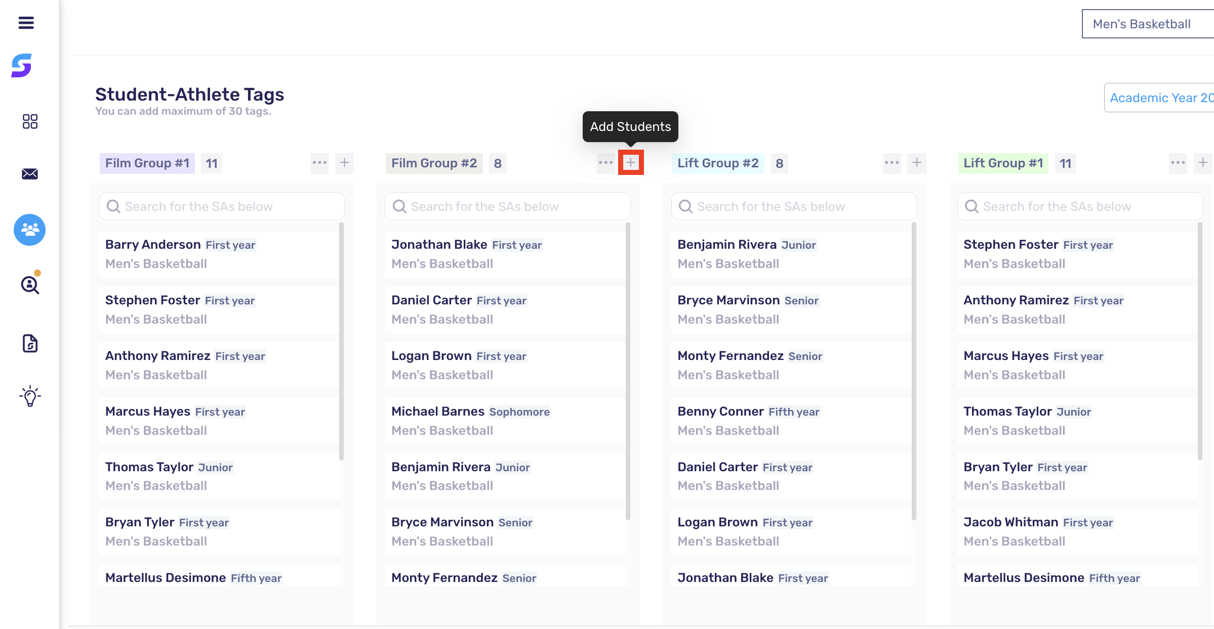
Task: Select Stephen Foster in Film Group #1
Action: click(x=219, y=309)
